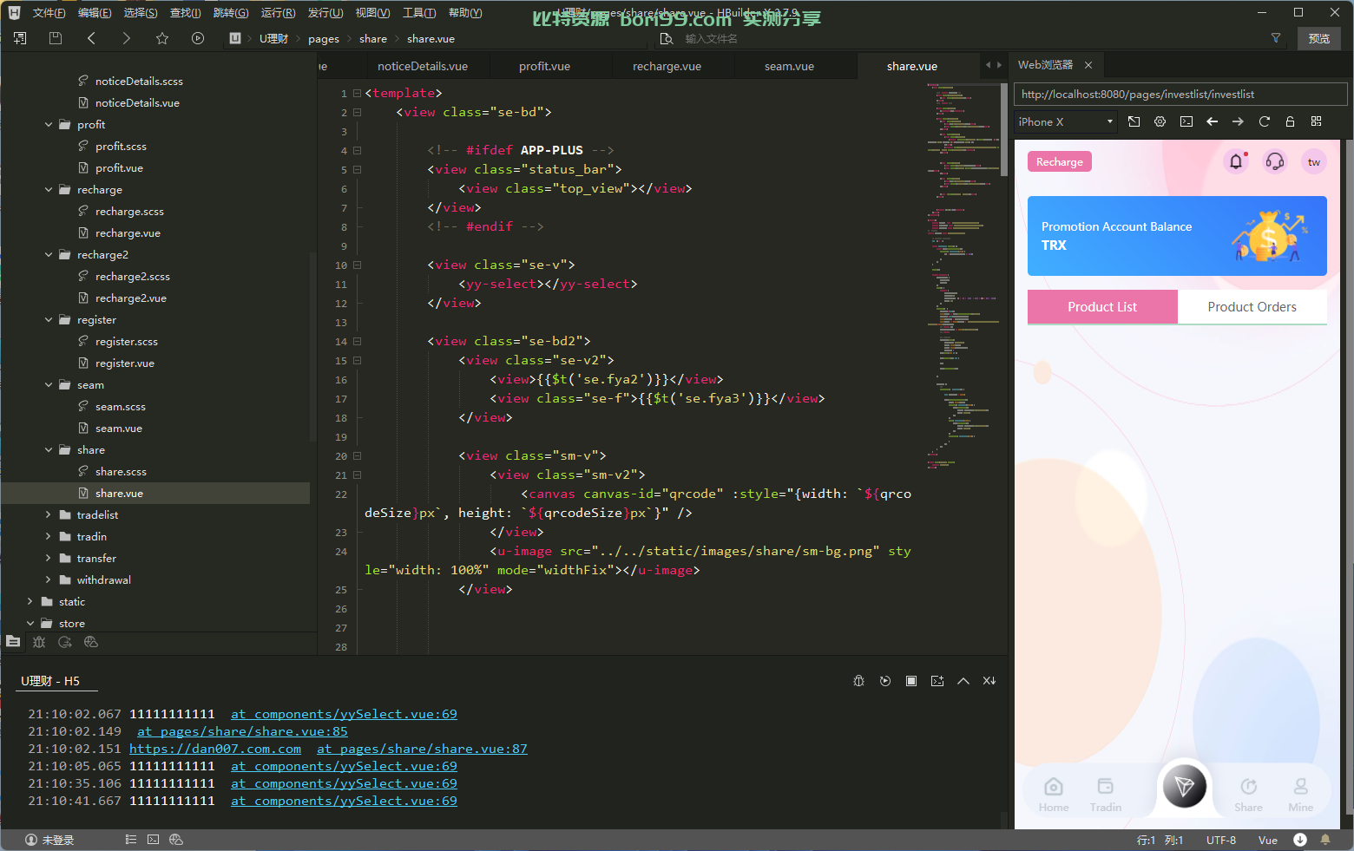
Task: Collapse the console panel with the up chevron
Action: tap(963, 681)
